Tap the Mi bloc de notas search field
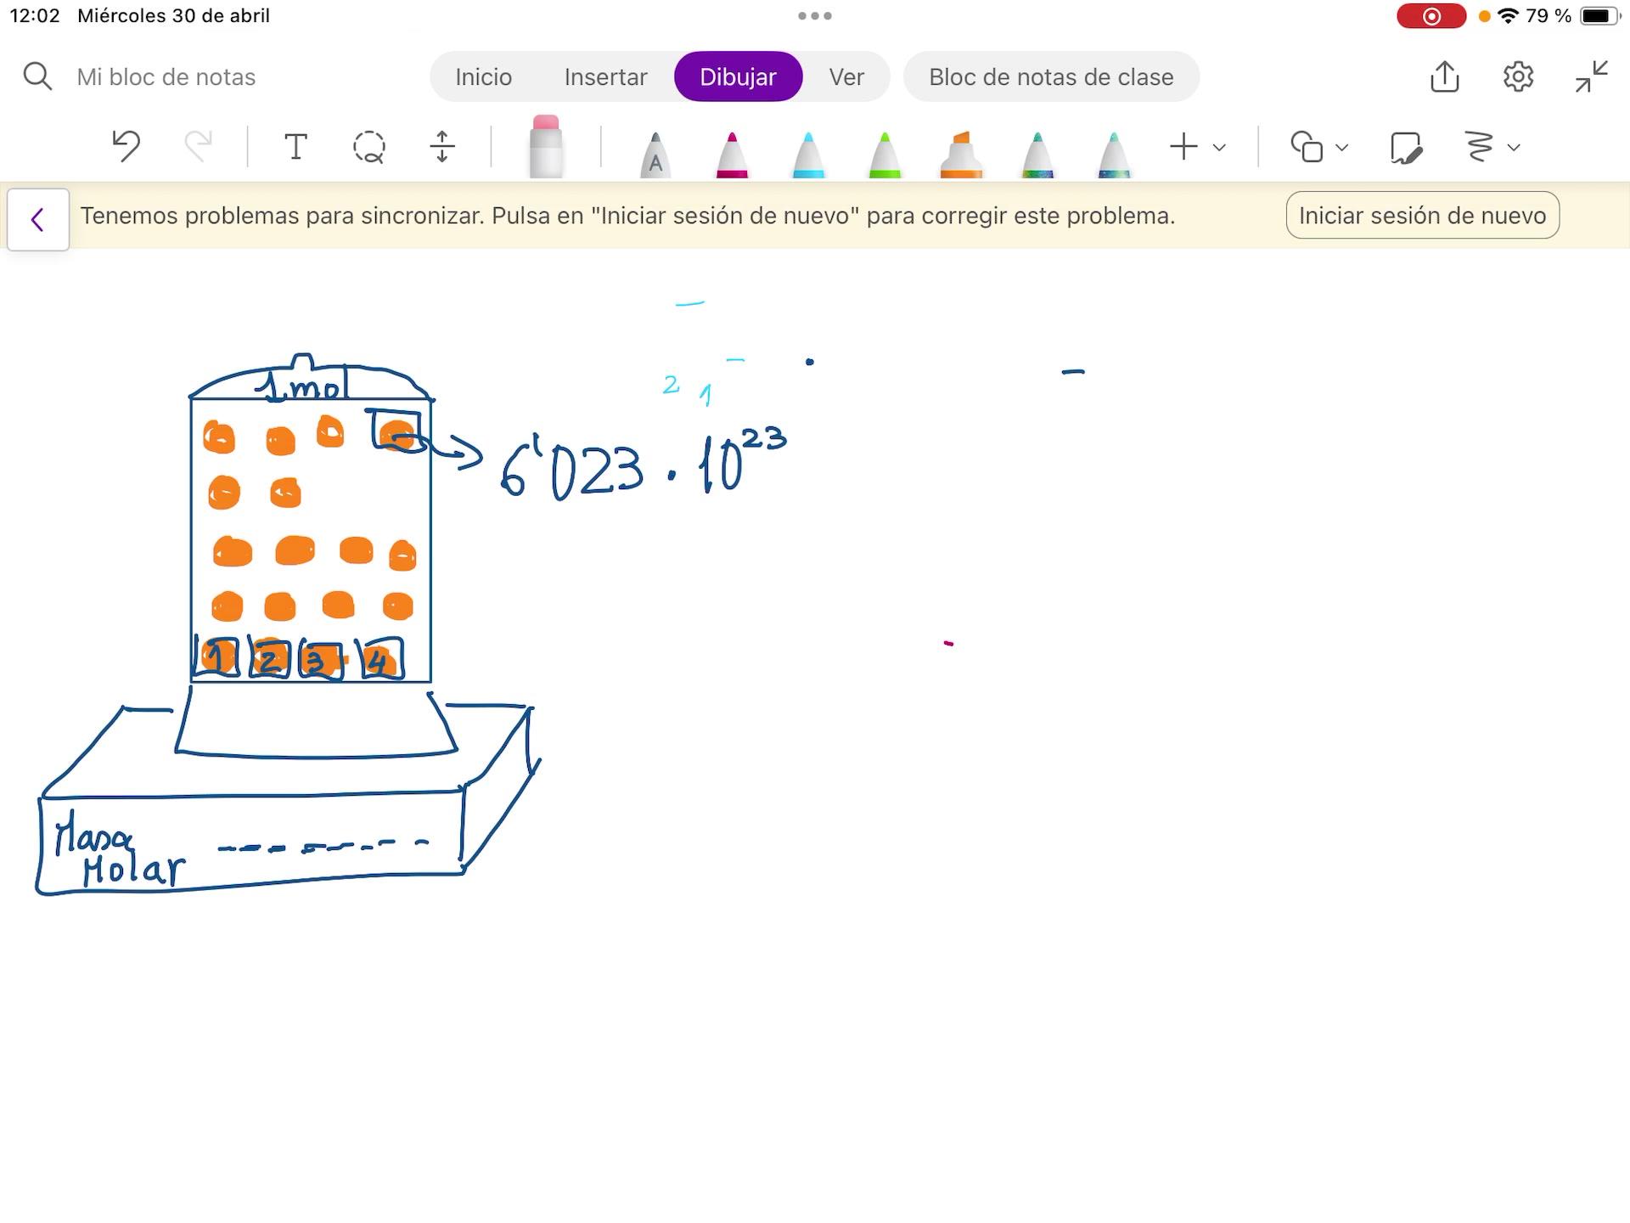Image resolution: width=1630 pixels, height=1223 pixels. pyautogui.click(x=166, y=77)
